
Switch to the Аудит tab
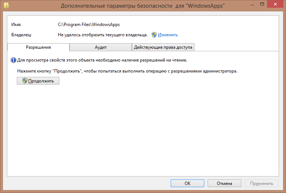pos(101,47)
